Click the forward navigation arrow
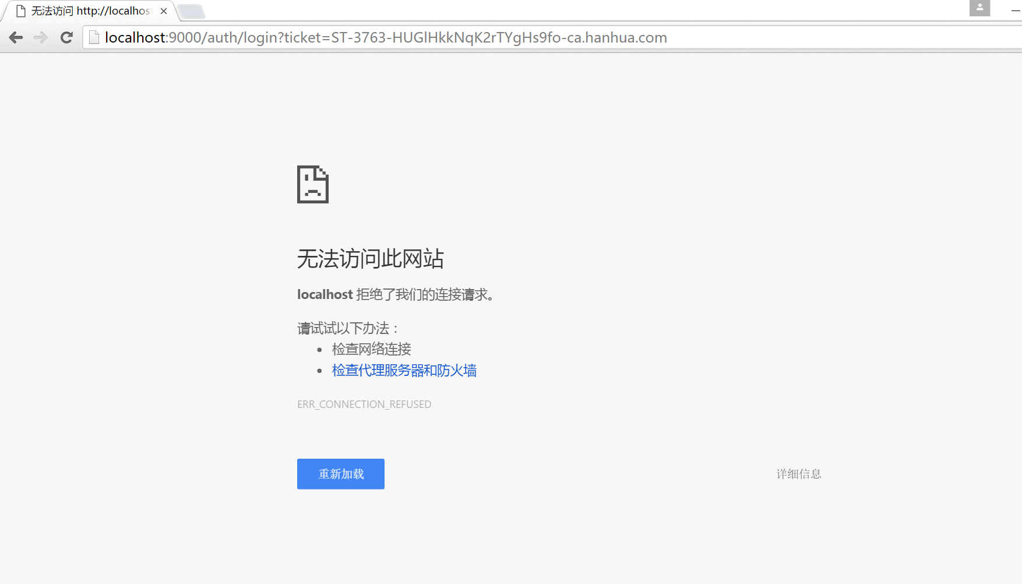Screen dimensions: 1022x584 click(40, 37)
